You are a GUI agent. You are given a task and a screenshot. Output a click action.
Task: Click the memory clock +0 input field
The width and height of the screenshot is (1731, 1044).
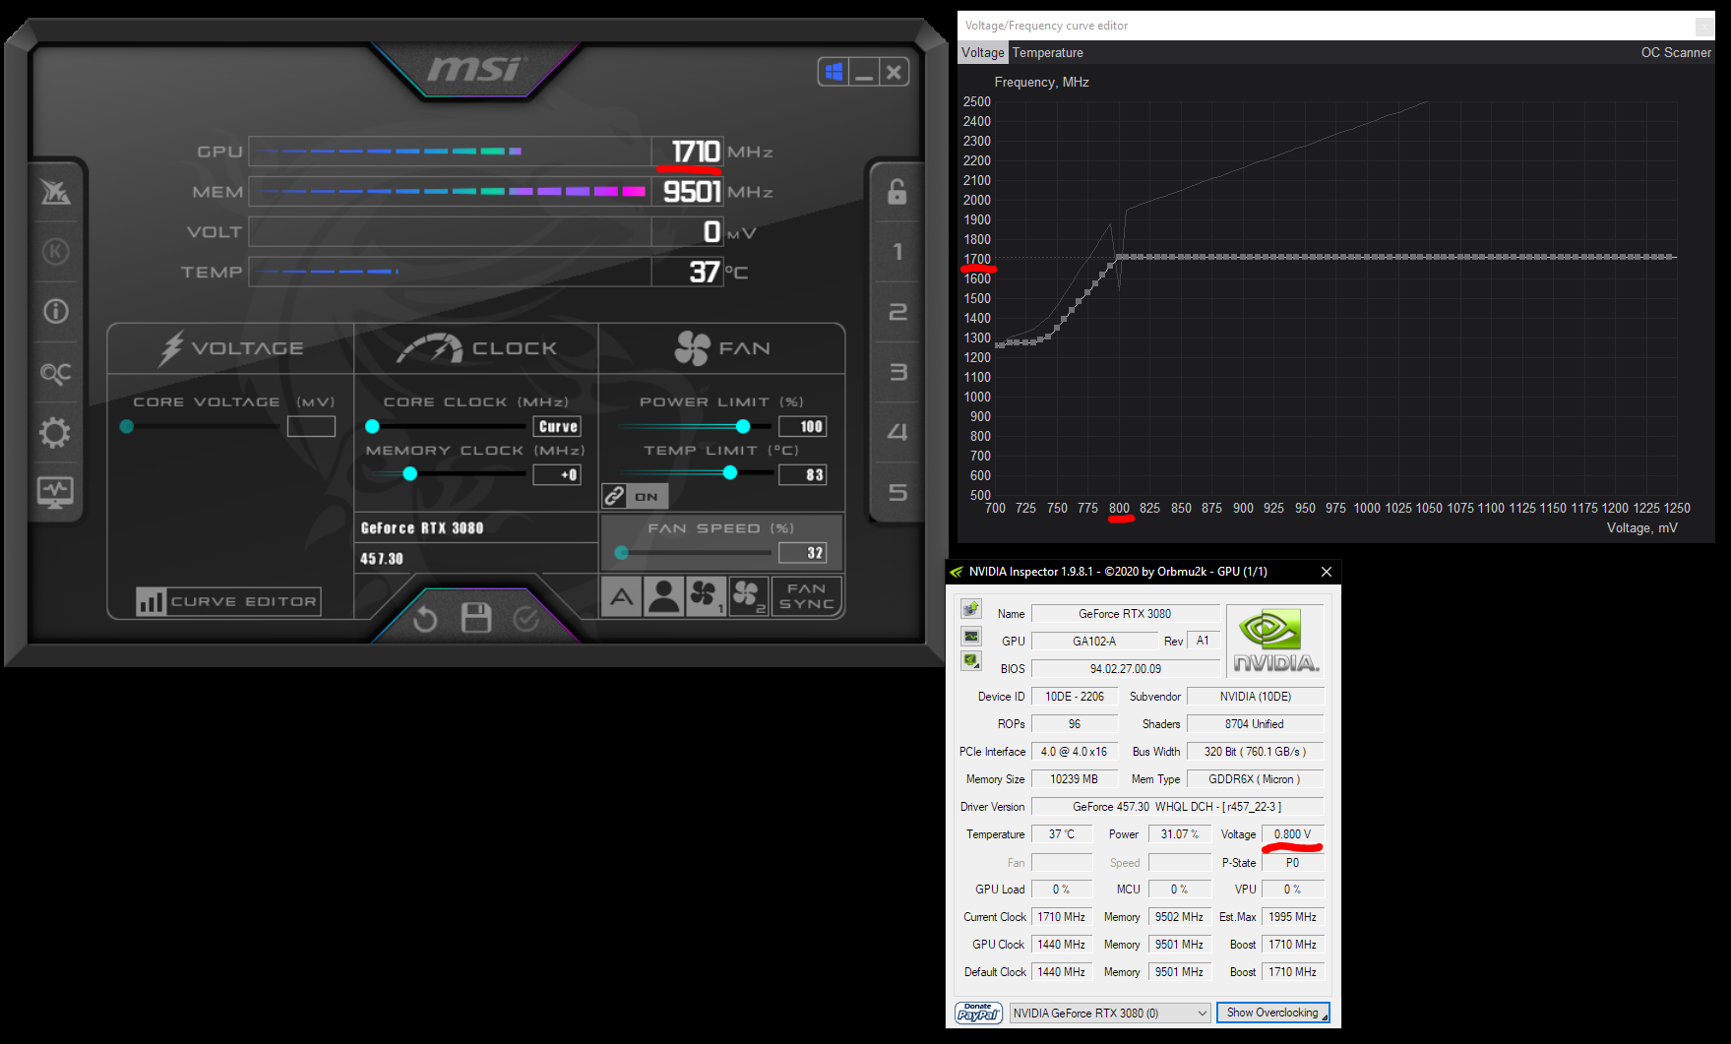(557, 474)
